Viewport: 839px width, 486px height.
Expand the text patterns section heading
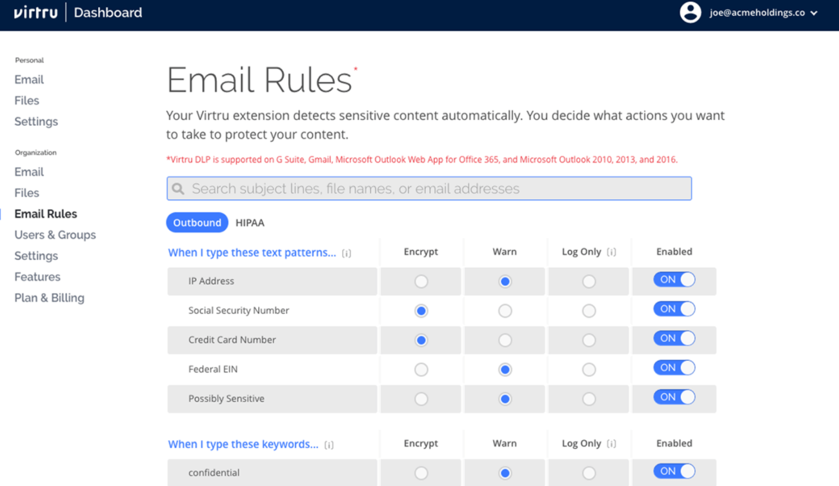252,252
